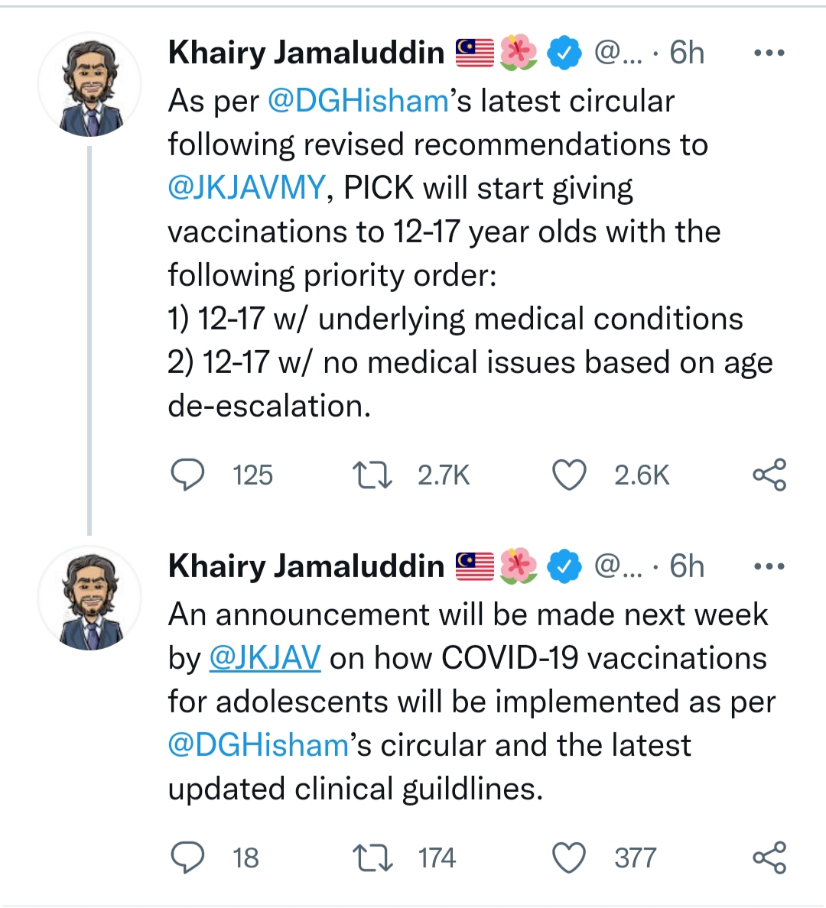Screen dimensions: 826x908
Task: Open more options for the first tweet
Action: point(769,53)
